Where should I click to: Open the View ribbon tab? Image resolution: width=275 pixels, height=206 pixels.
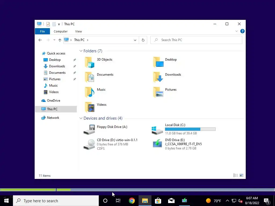click(78, 31)
